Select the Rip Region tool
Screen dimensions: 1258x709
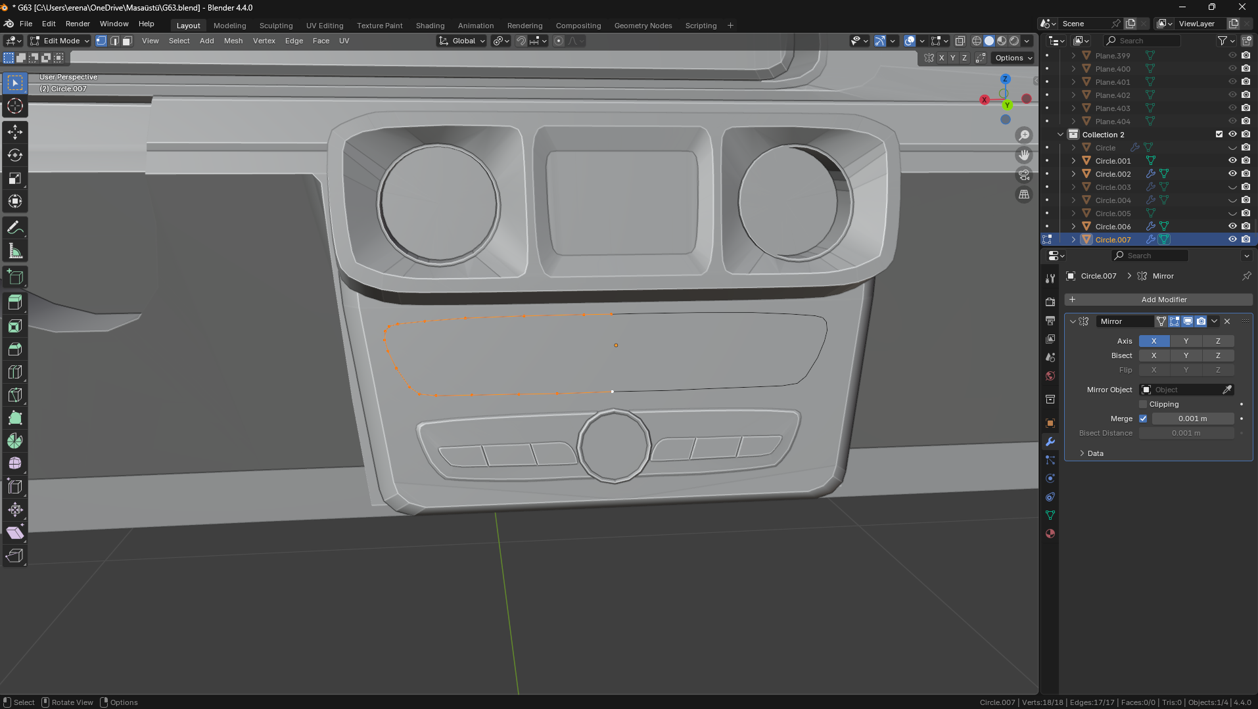[x=15, y=556]
